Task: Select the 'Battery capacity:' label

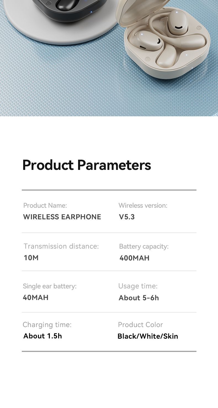Action: (x=143, y=246)
